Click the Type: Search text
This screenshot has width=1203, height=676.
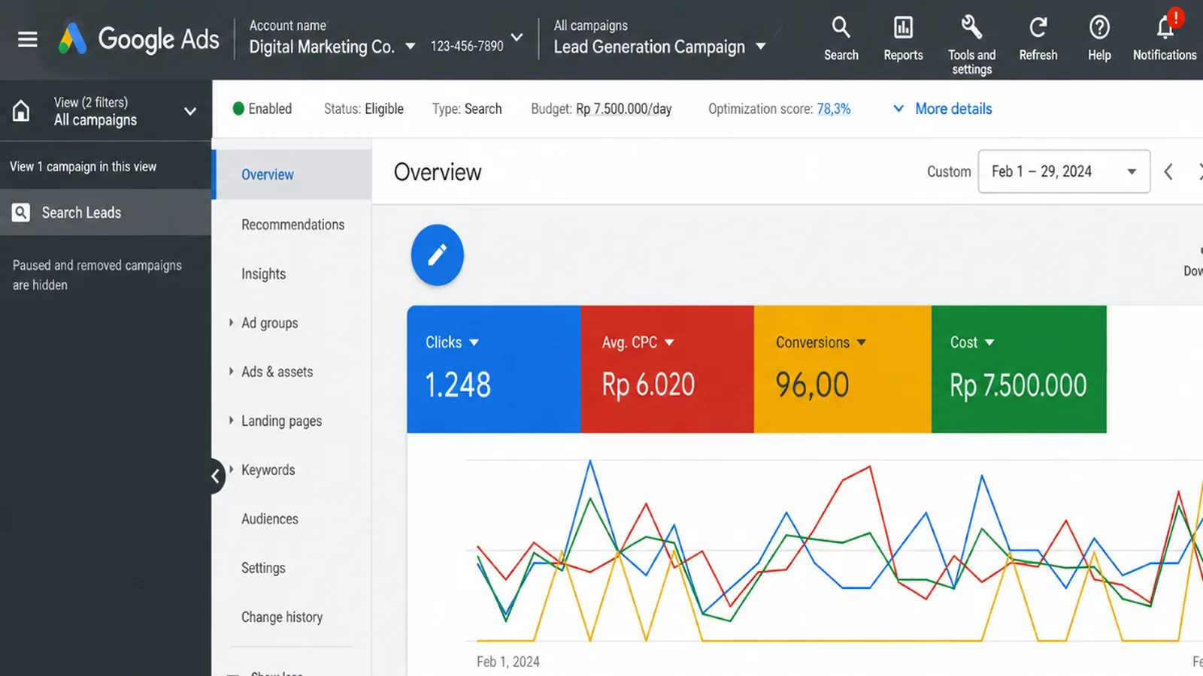coord(466,109)
